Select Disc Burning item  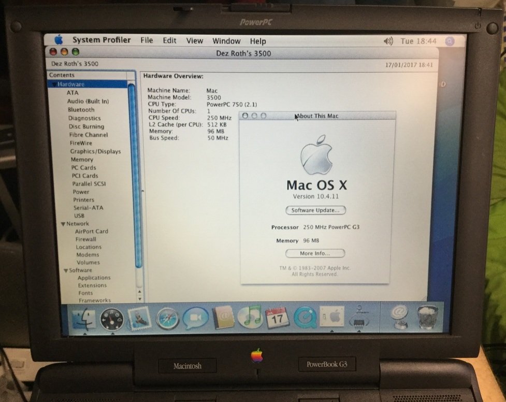pyautogui.click(x=86, y=126)
